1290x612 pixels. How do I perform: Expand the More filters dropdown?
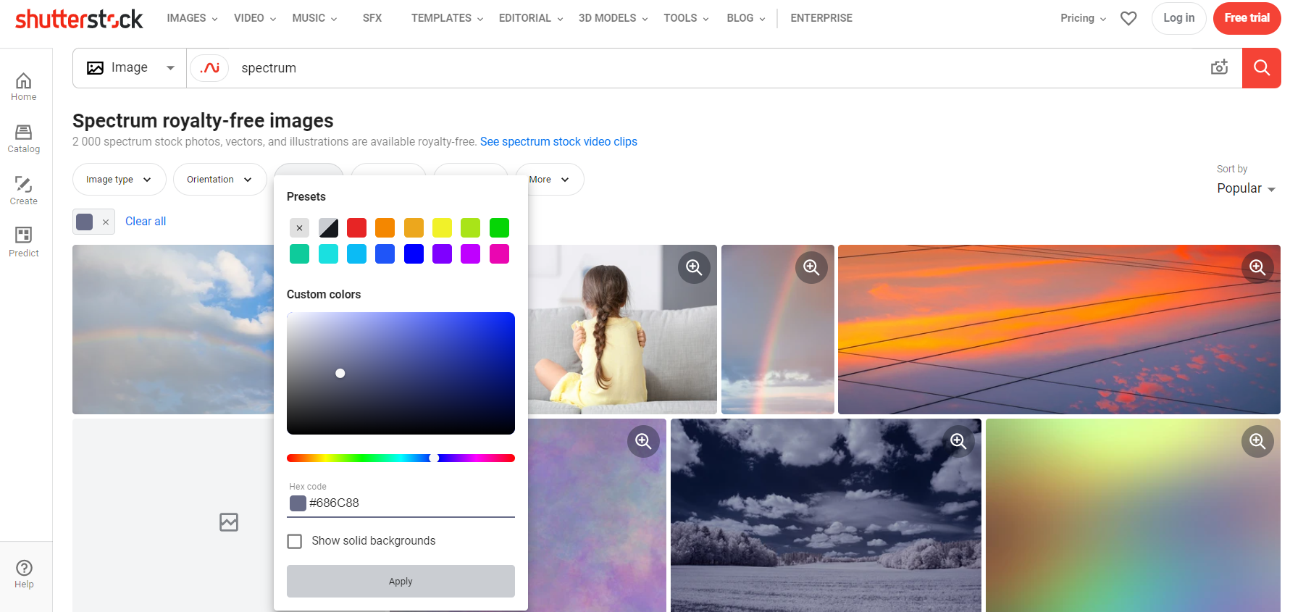pyautogui.click(x=550, y=180)
